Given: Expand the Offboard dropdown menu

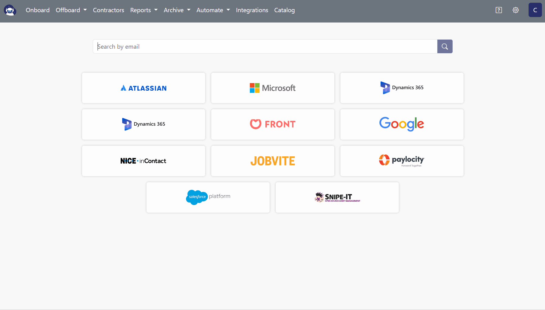Looking at the screenshot, I should 71,10.
